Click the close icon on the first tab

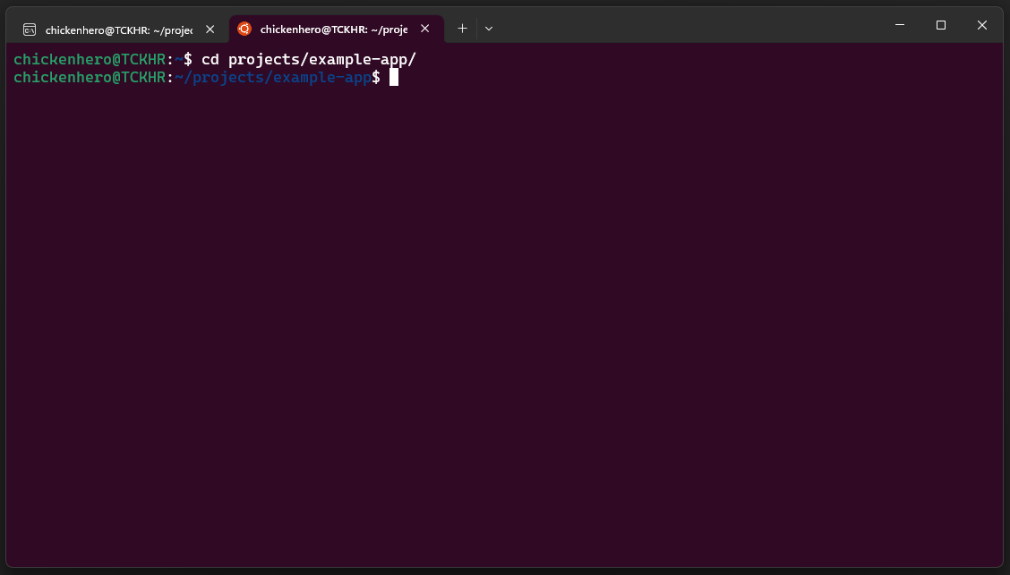pos(209,28)
